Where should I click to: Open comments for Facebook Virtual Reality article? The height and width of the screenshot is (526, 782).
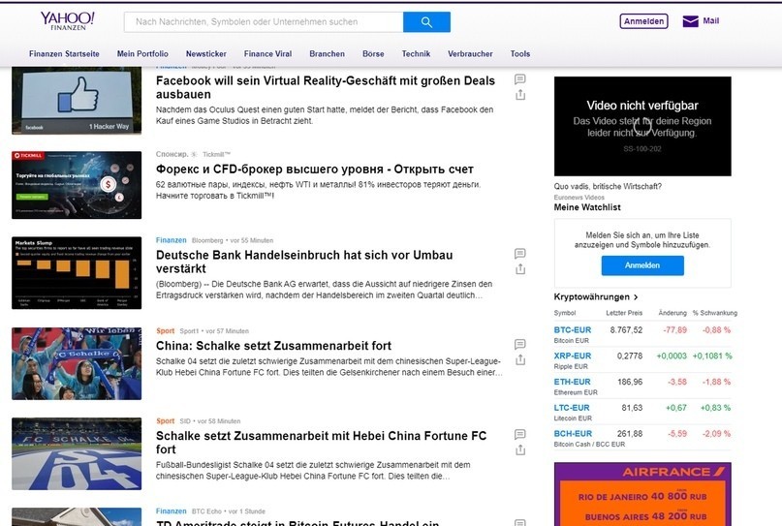pos(519,78)
